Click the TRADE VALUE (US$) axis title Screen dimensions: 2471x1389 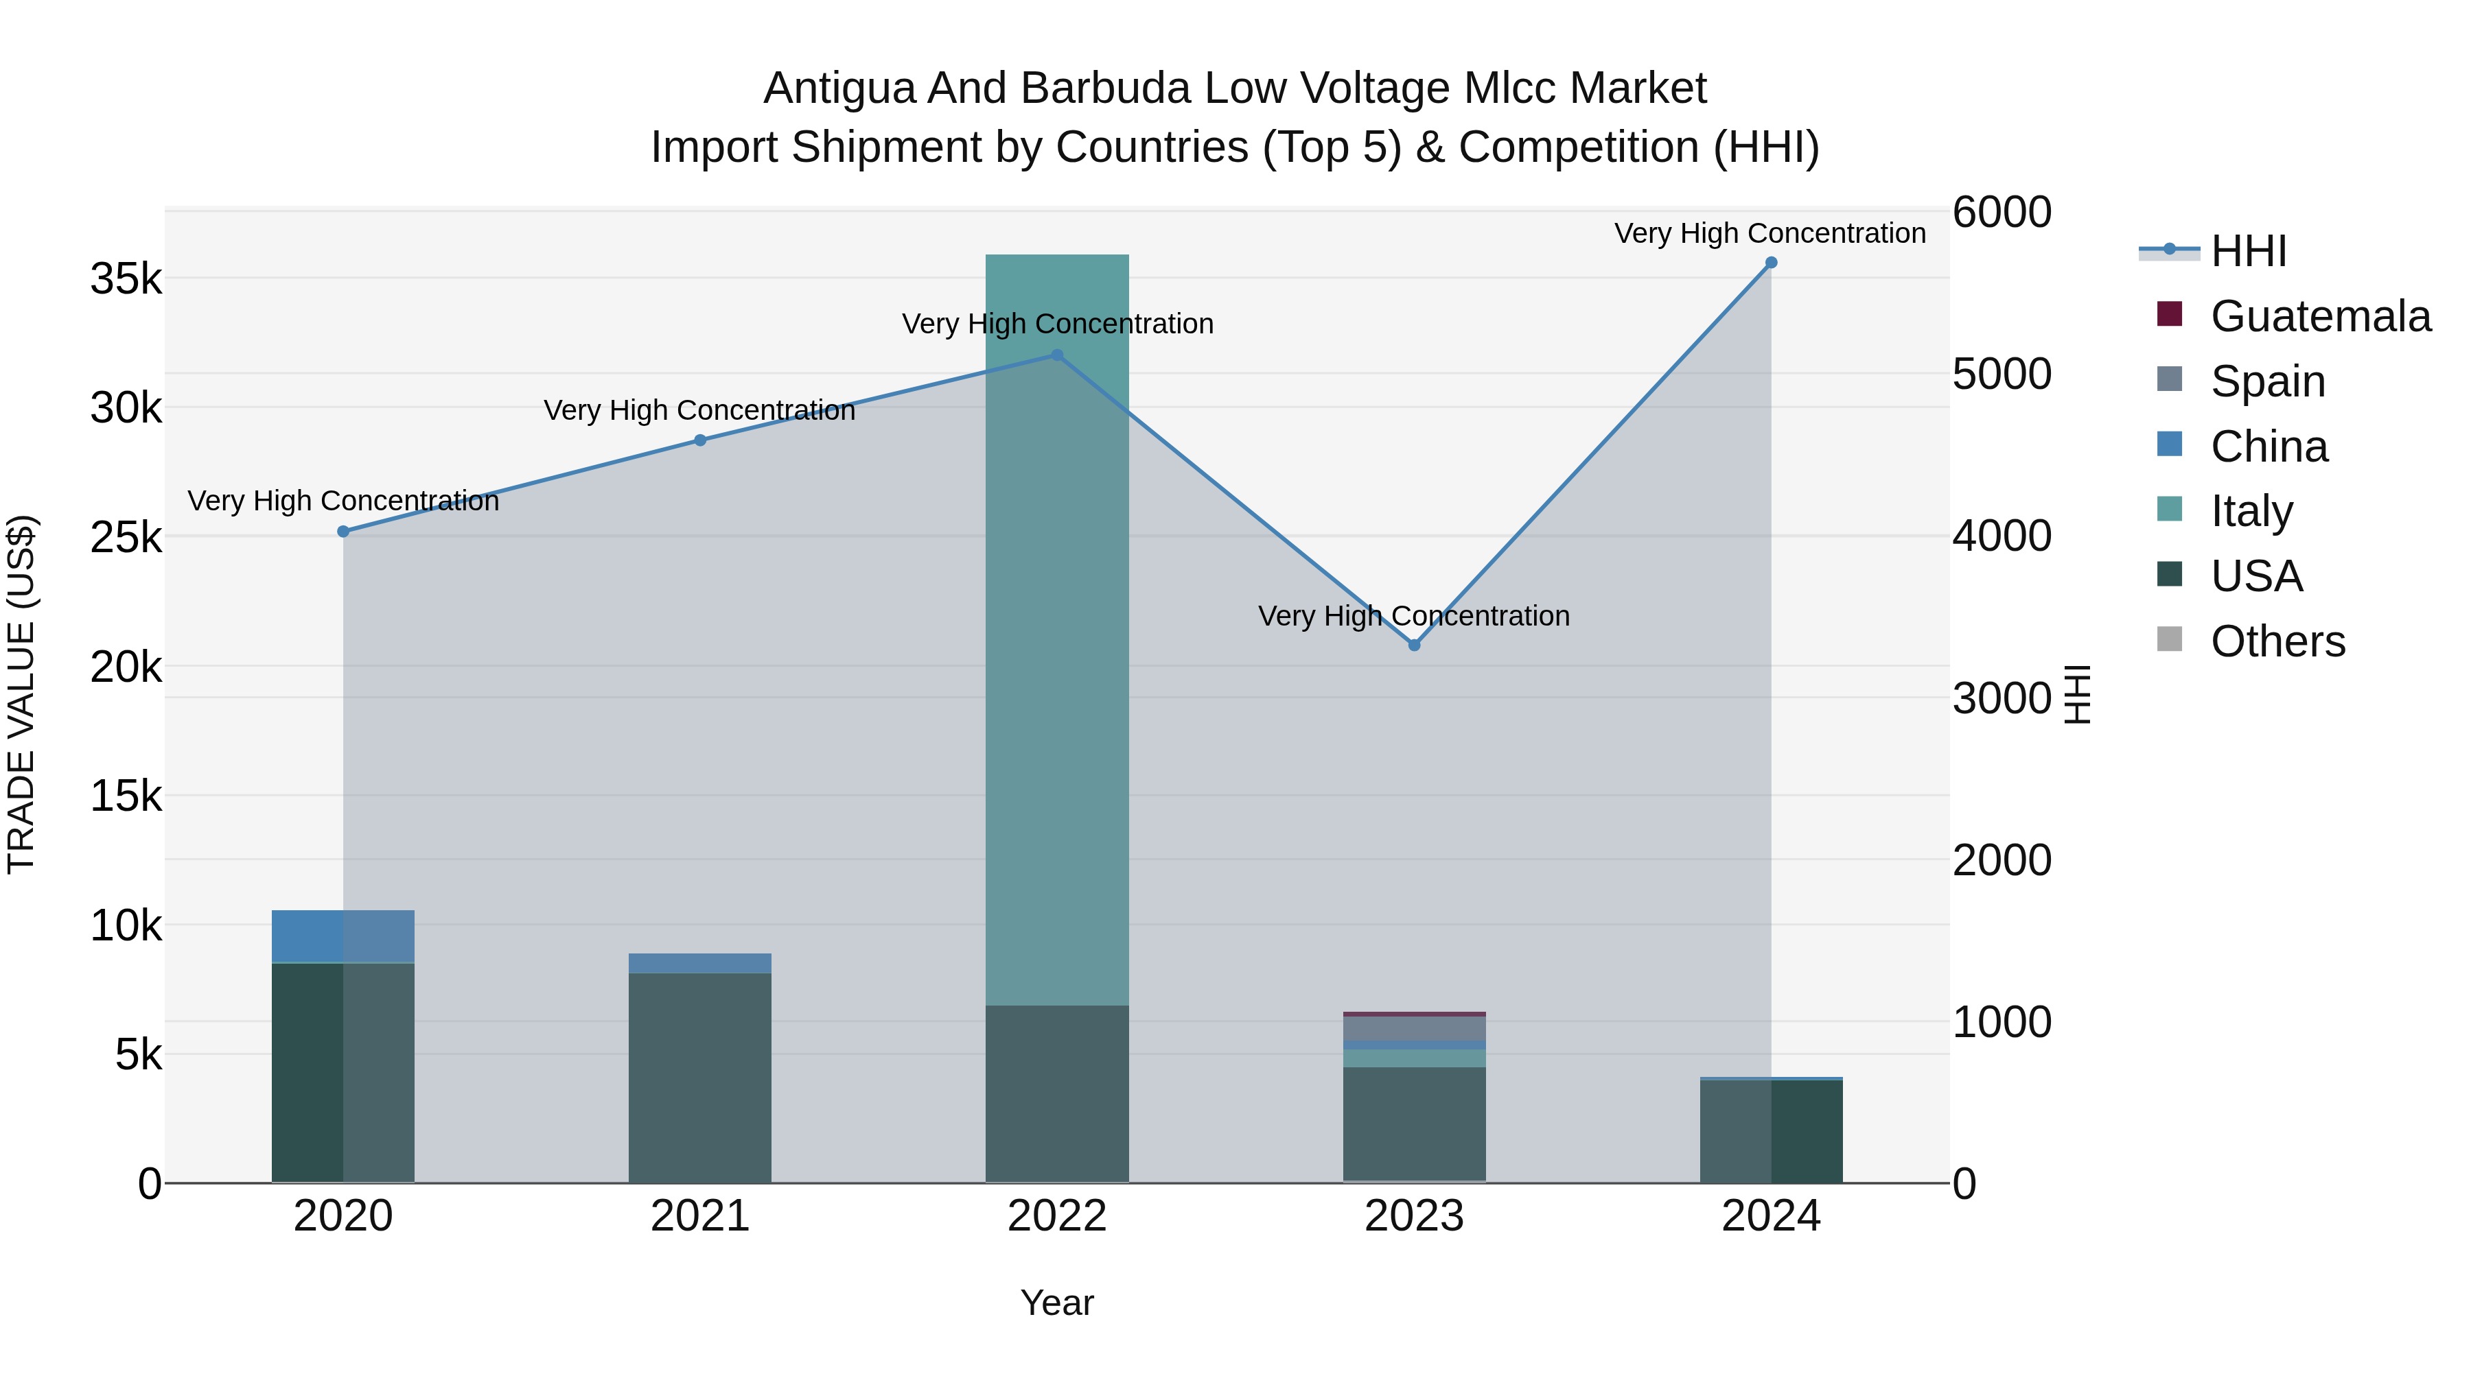pyautogui.click(x=22, y=694)
